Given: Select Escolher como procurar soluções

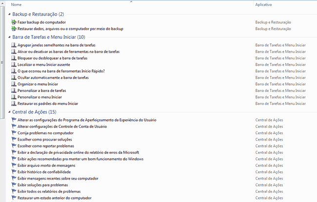Looking at the screenshot, I should [45, 139].
